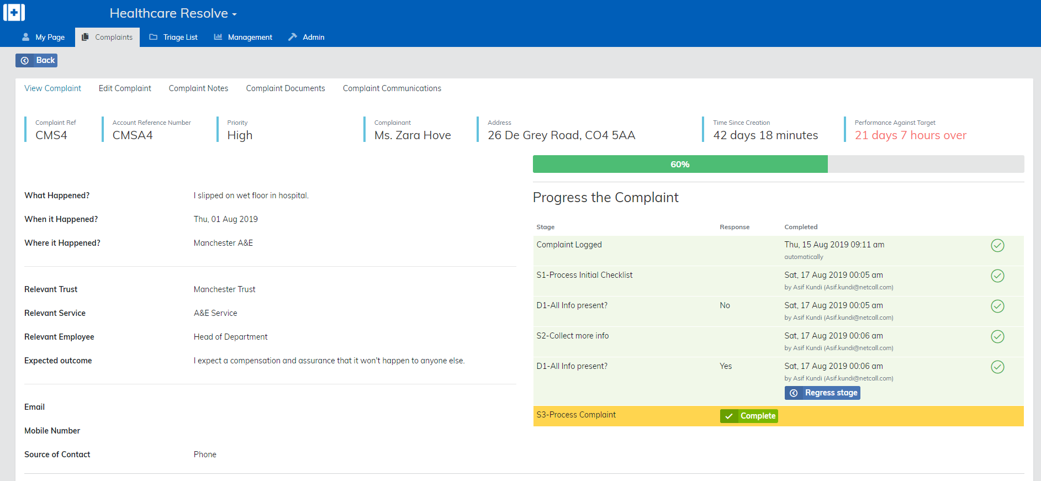This screenshot has height=481, width=1041.
Task: Click checkmark for S1-Process Initial Checklist
Action: (x=997, y=276)
